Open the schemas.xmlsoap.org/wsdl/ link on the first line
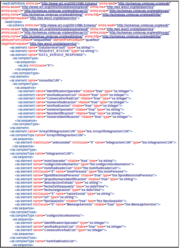 pyautogui.click(x=144, y=3)
